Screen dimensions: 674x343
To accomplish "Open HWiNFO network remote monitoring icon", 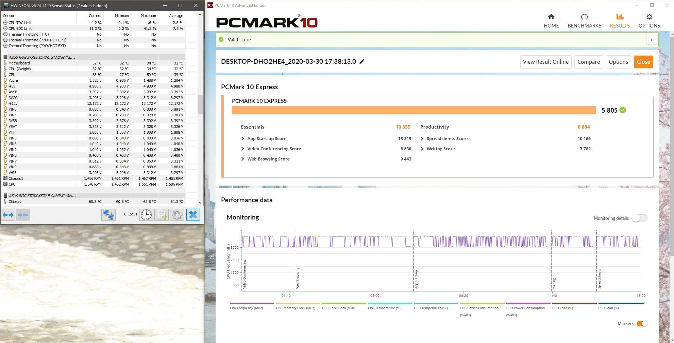I will click(x=108, y=215).
